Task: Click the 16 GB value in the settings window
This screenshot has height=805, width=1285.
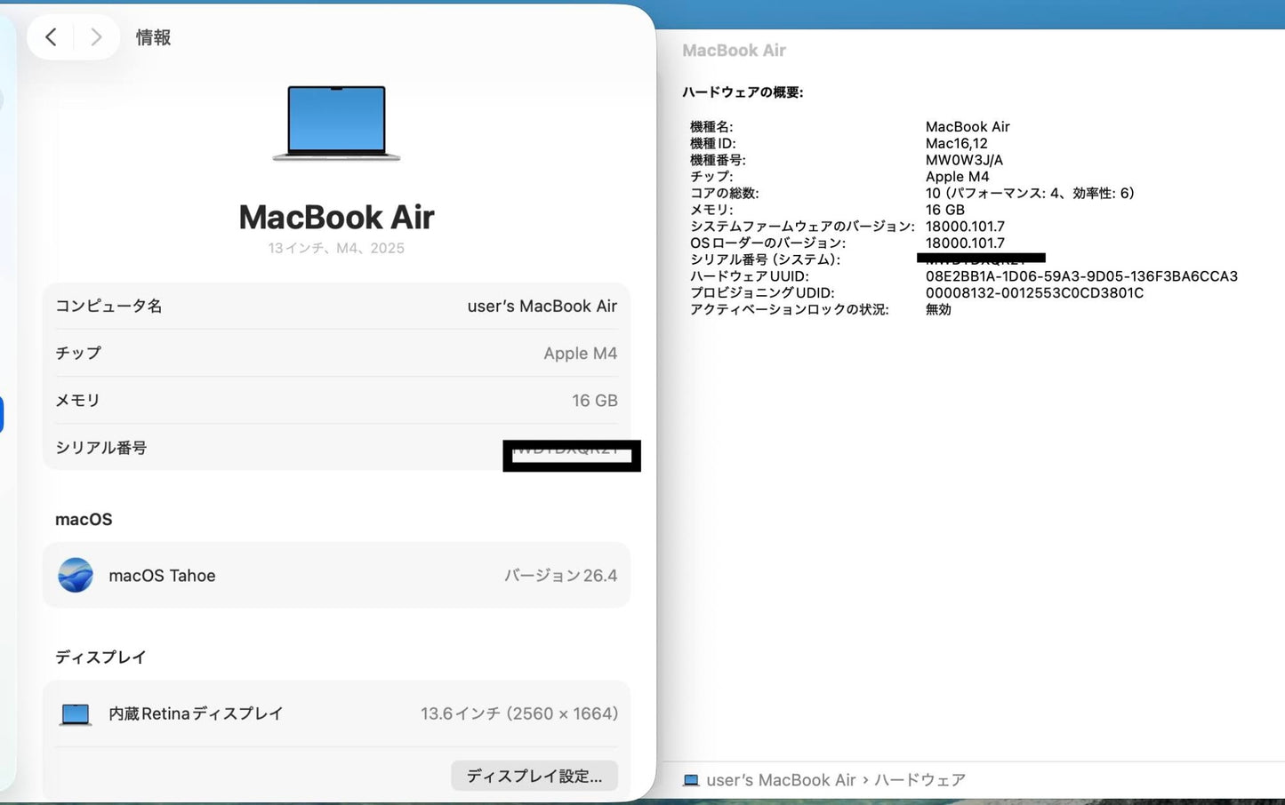Action: (595, 401)
